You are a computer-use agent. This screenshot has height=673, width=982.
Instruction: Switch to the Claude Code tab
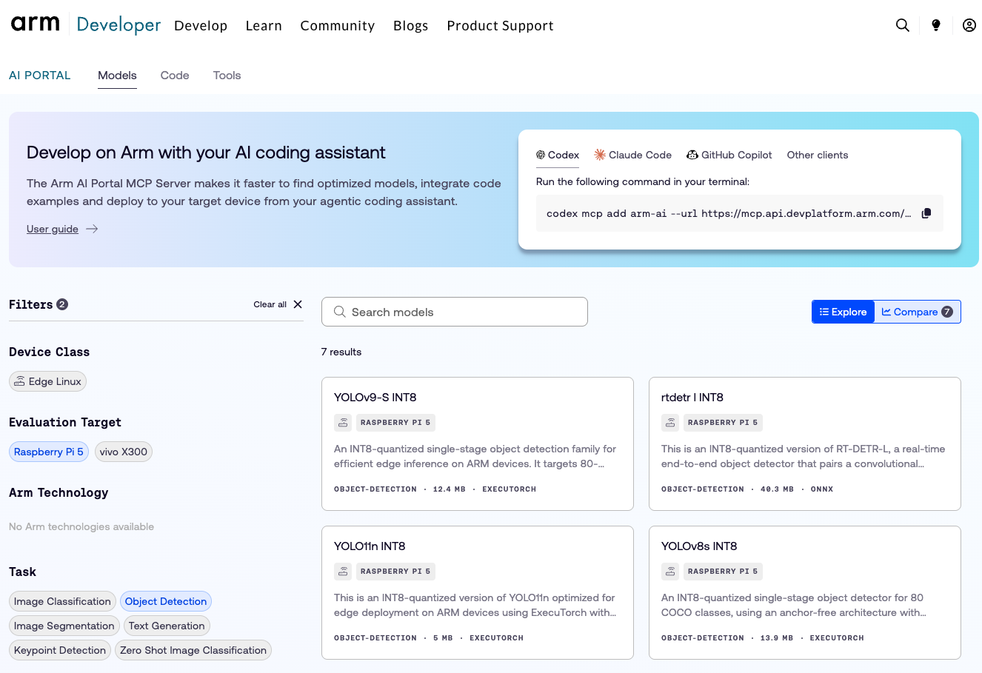point(632,155)
